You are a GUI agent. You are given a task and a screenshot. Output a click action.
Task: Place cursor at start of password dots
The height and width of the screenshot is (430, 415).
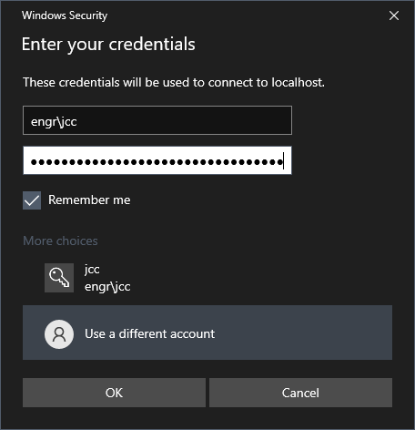point(31,162)
